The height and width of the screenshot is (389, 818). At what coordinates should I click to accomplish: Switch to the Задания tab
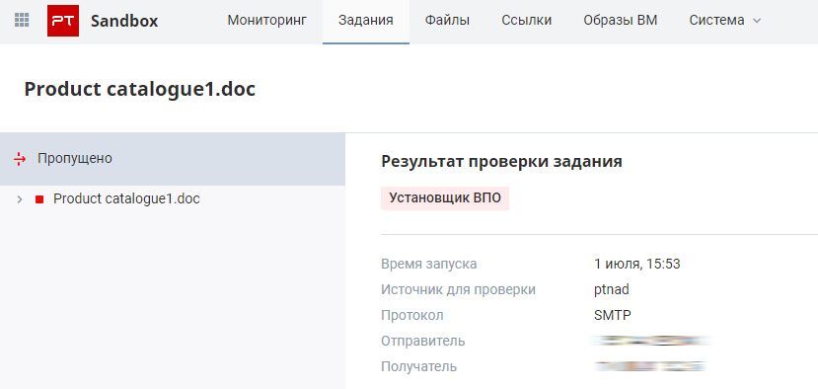366,21
